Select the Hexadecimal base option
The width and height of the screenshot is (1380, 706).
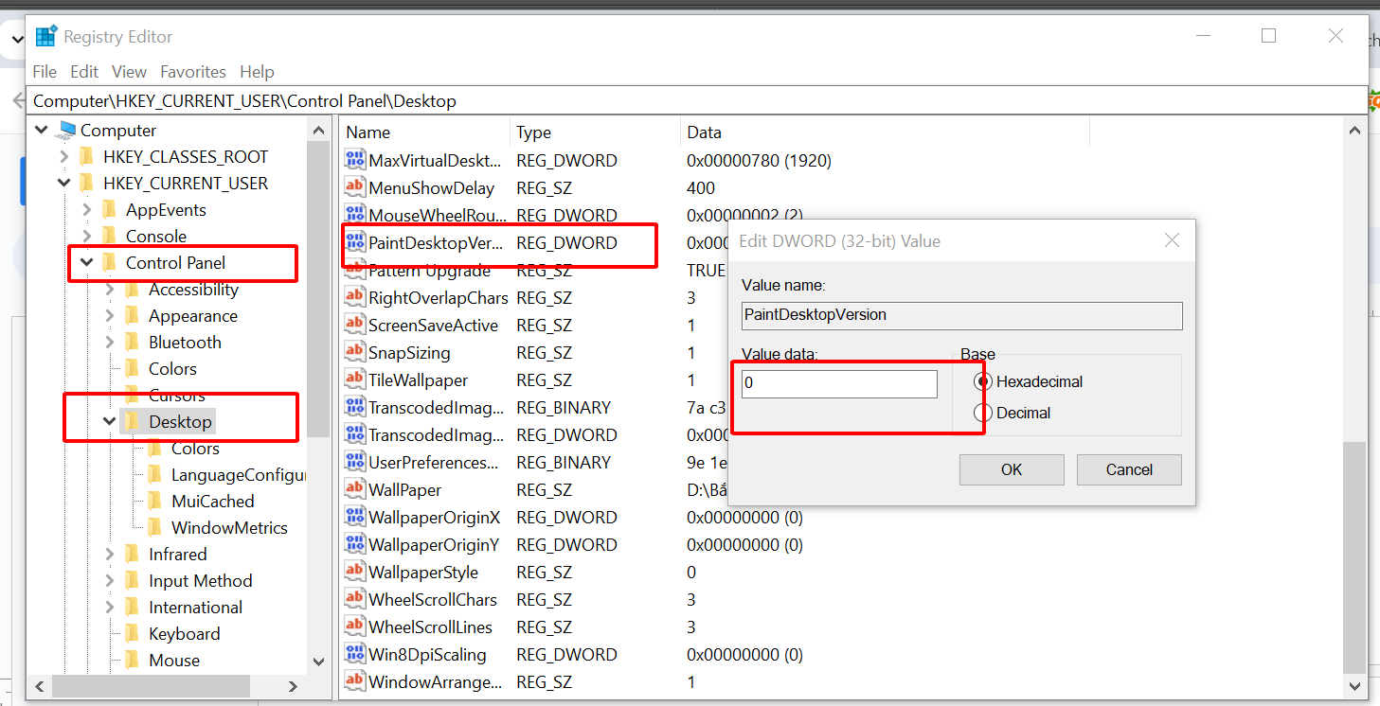983,381
